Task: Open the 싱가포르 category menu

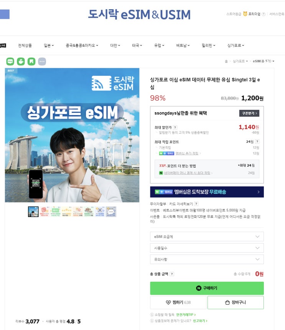Action: coord(236,45)
